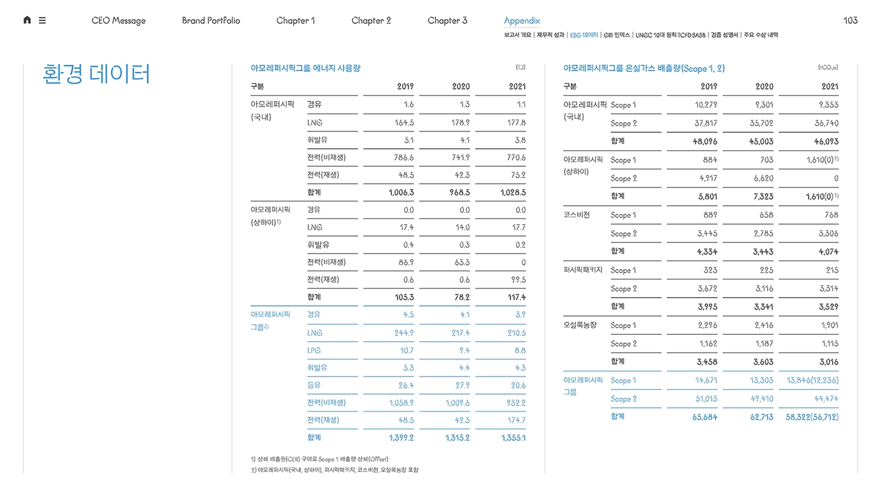Open GRI 인덱스 link
This screenshot has height=496, width=881.
pyautogui.click(x=617, y=35)
